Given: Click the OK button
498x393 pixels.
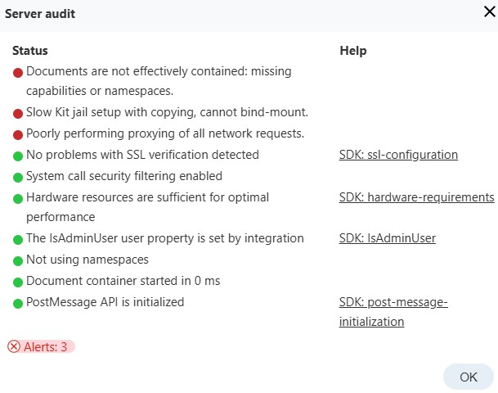Looking at the screenshot, I should pyautogui.click(x=468, y=377).
